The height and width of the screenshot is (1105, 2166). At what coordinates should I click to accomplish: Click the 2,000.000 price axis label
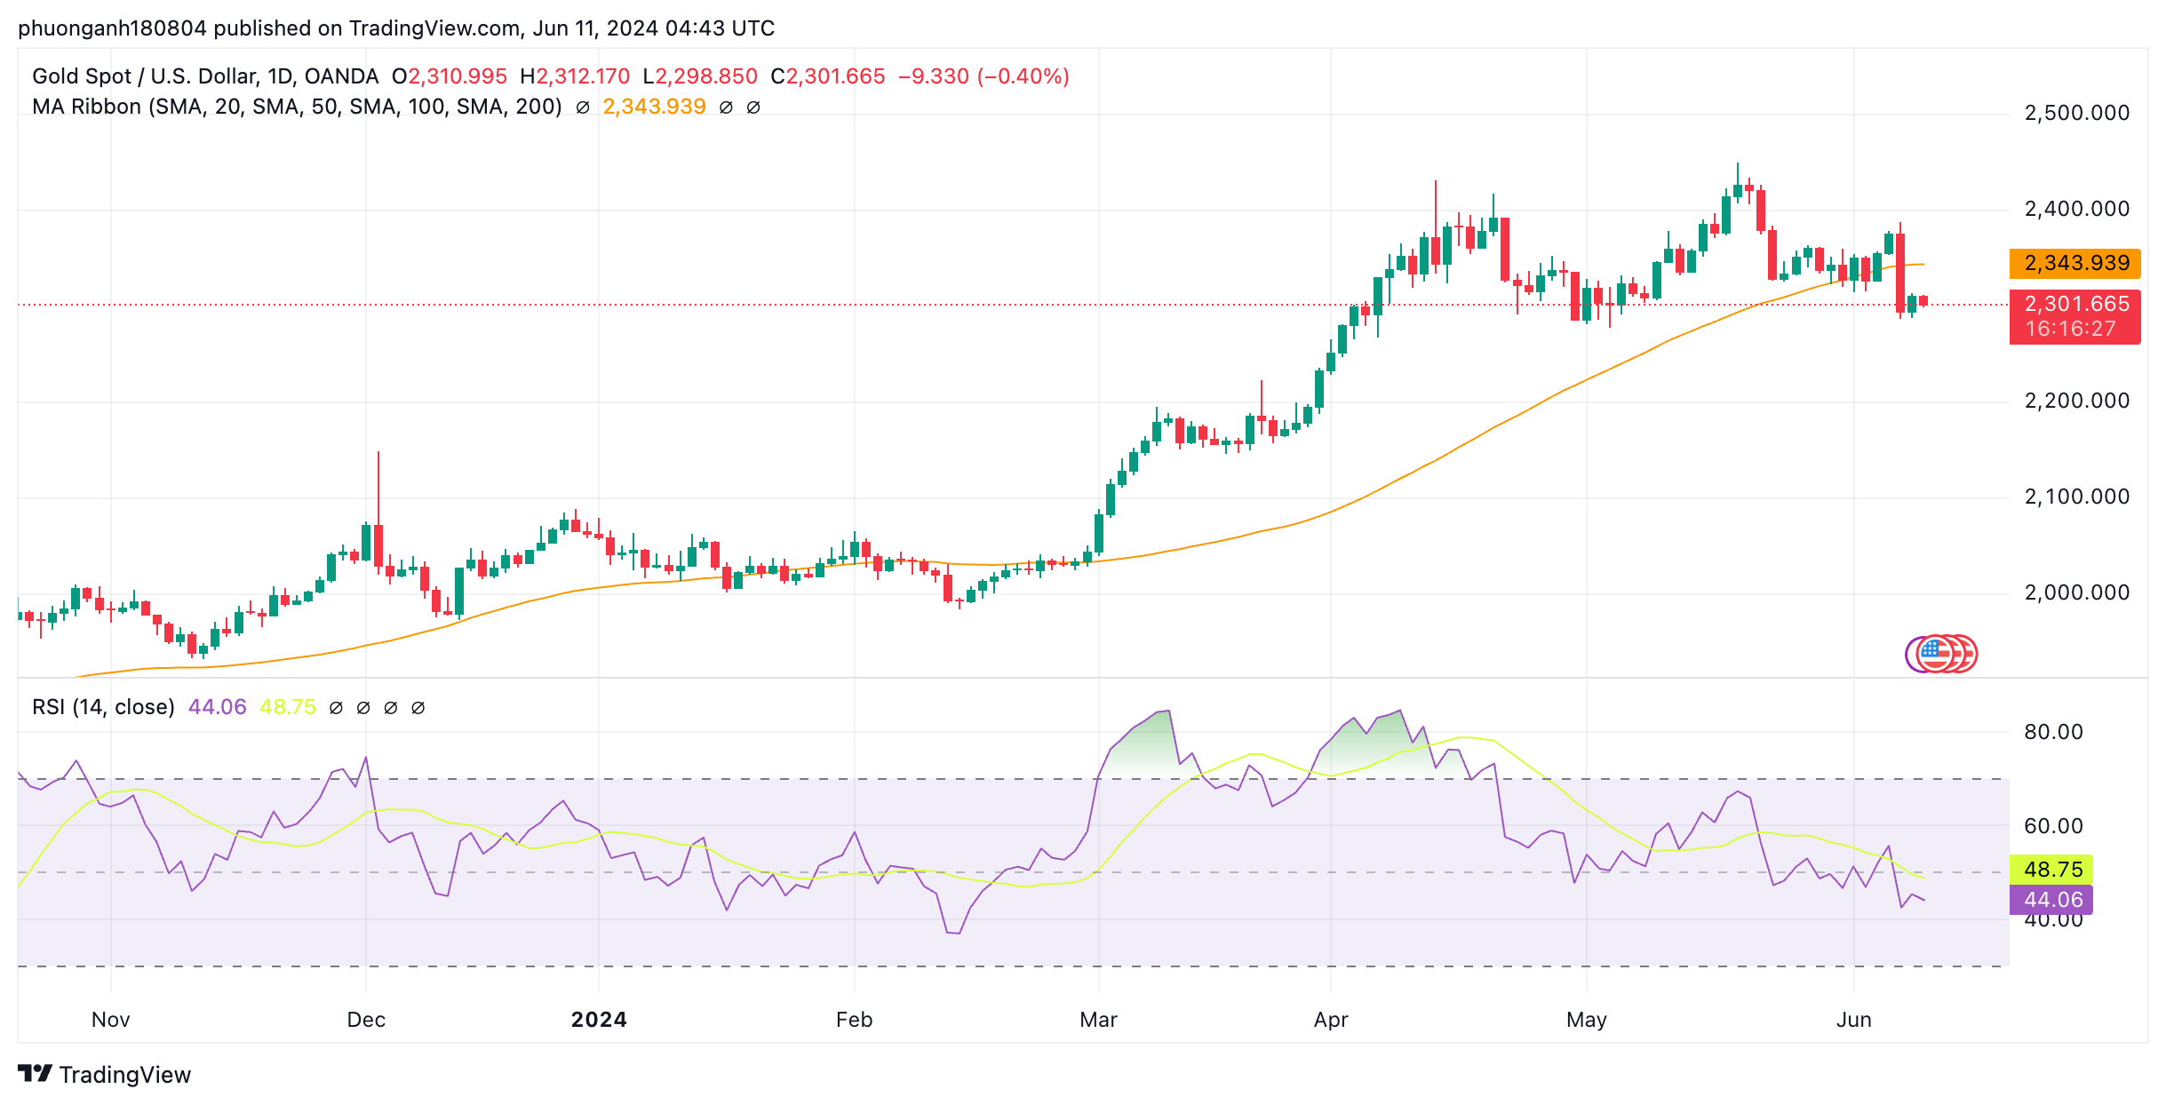pos(2076,592)
